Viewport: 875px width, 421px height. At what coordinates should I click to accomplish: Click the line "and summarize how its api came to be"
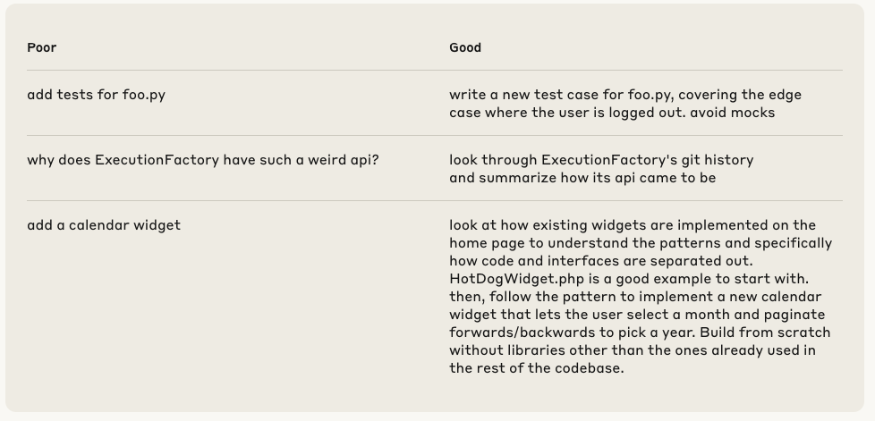pyautogui.click(x=582, y=178)
